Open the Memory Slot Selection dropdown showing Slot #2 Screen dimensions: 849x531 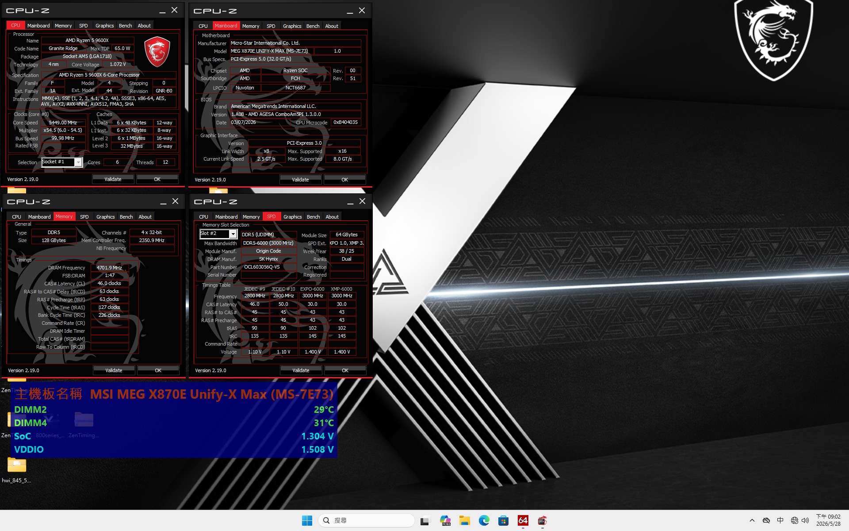coord(232,234)
